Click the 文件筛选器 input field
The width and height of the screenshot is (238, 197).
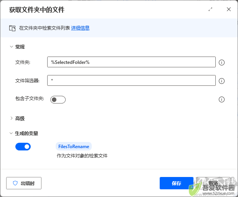[131, 80]
